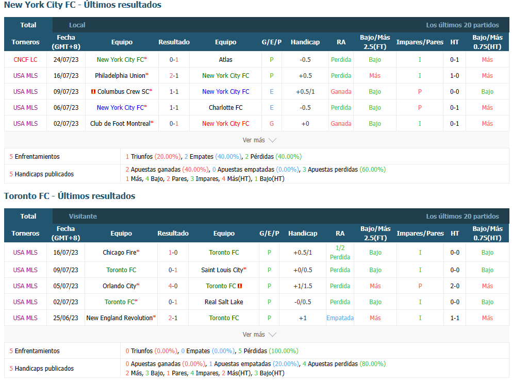Click "2 Apuestas ganadas (40.00%)" summary text
The height and width of the screenshot is (381, 512).
[x=167, y=170]
